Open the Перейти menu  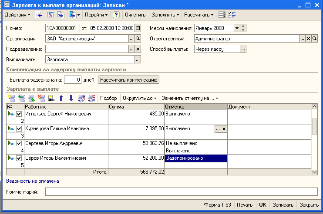click(96, 15)
